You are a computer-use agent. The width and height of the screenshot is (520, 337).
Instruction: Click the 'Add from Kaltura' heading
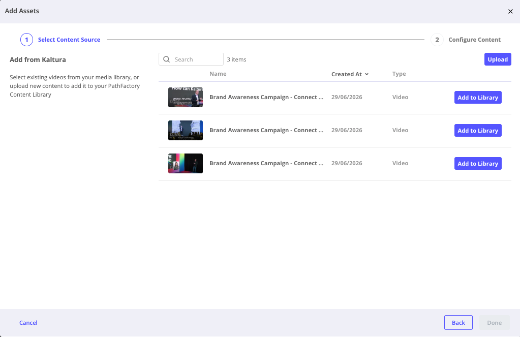pyautogui.click(x=38, y=59)
